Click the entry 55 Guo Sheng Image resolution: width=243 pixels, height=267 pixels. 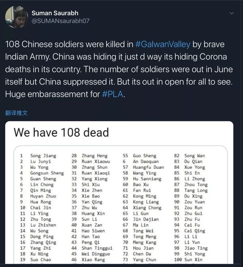[139, 156]
